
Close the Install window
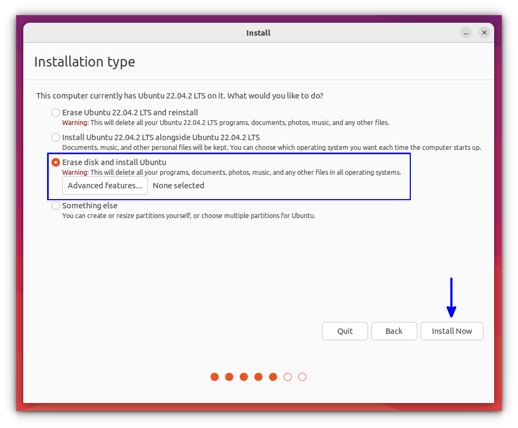pos(484,32)
